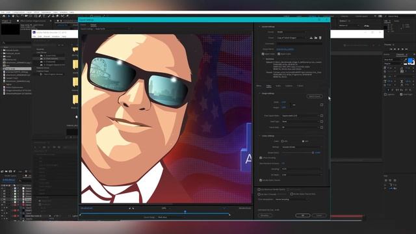
Task: Toggle Export Video checkbox
Action: coord(263,54)
